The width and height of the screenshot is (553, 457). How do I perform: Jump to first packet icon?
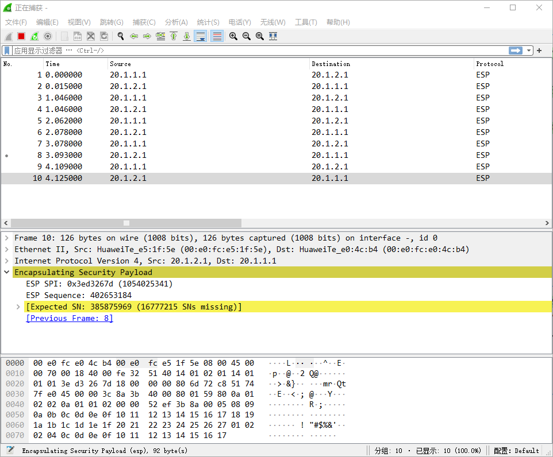(x=174, y=36)
